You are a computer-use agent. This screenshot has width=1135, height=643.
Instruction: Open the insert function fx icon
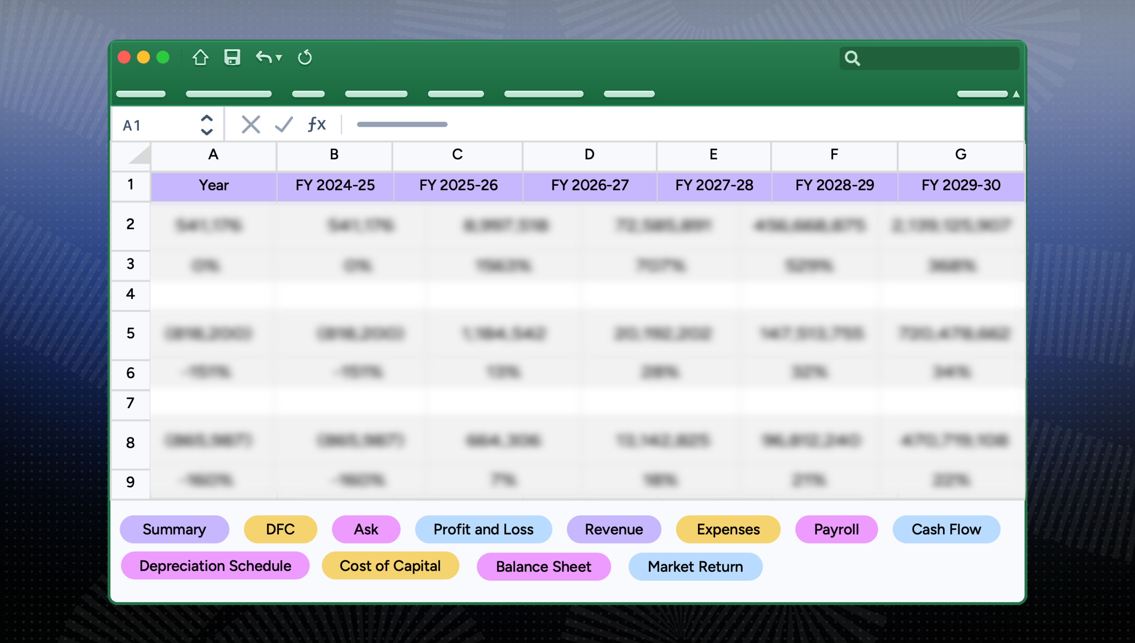(316, 124)
